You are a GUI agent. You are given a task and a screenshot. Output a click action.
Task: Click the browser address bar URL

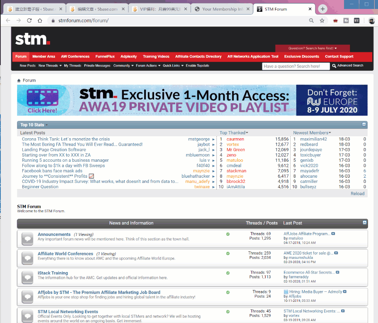(84, 20)
